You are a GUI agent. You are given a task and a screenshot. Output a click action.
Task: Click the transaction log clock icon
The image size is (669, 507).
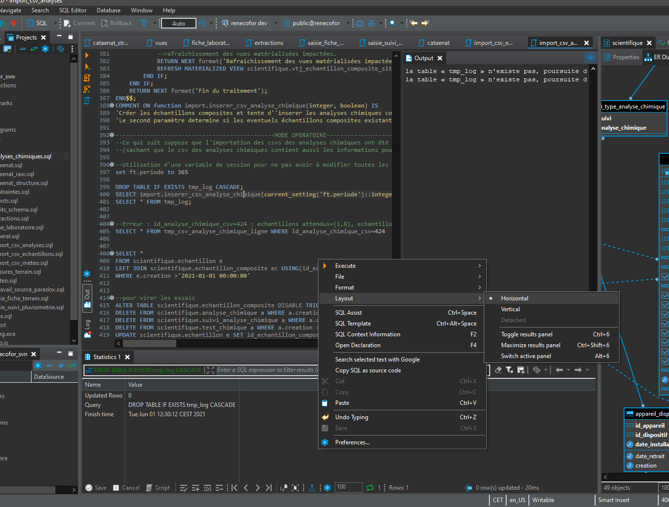point(202,23)
